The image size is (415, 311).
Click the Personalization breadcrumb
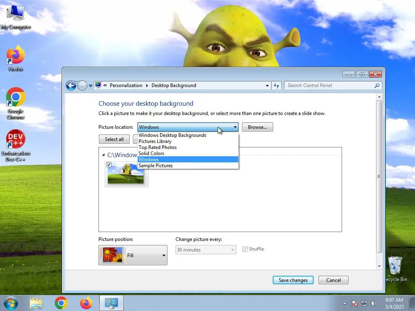tap(126, 85)
